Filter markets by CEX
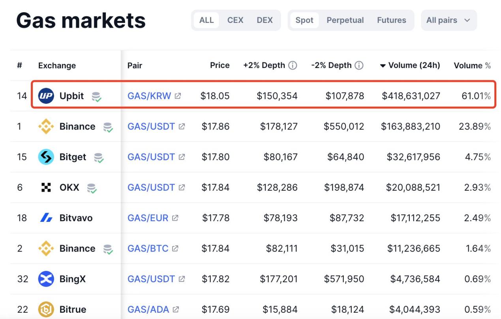 [x=235, y=20]
